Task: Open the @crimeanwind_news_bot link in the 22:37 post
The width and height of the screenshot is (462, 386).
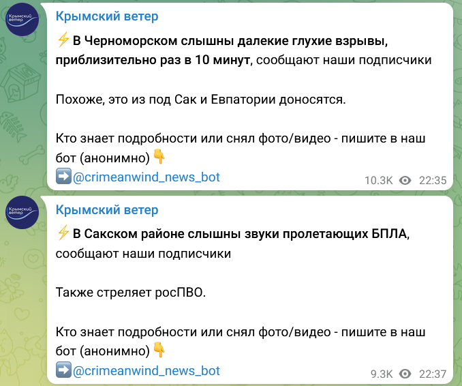Action: [147, 371]
